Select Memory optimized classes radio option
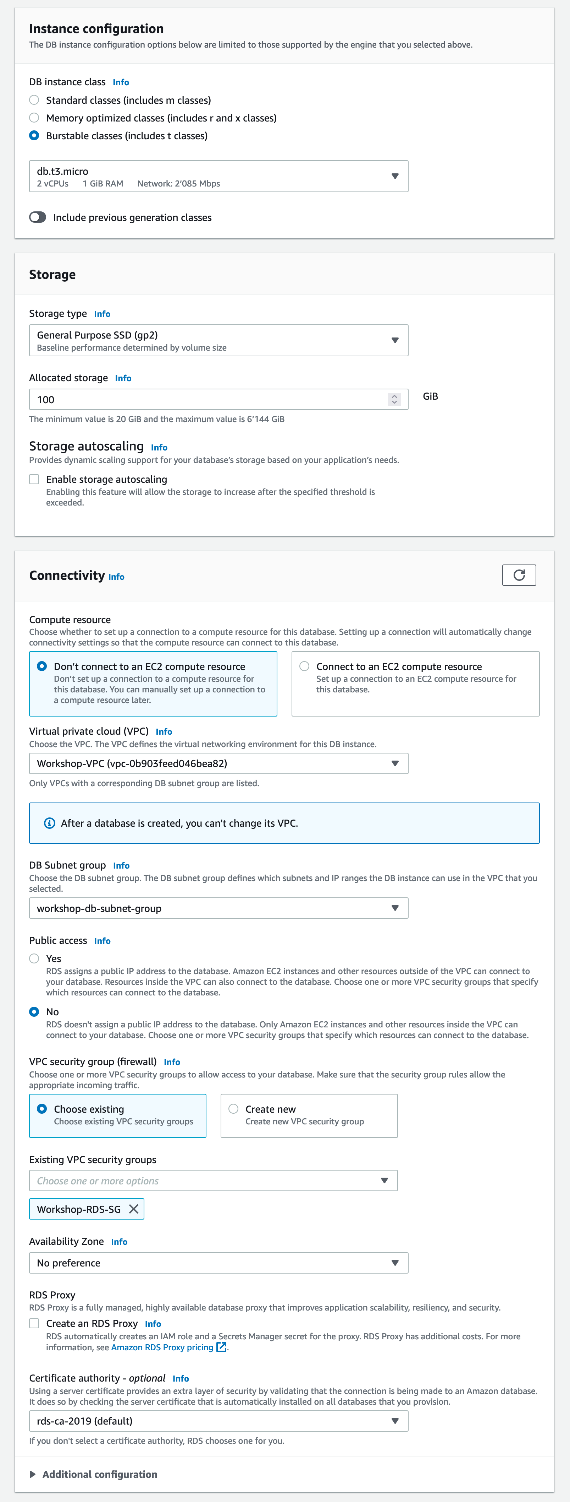 click(x=34, y=117)
